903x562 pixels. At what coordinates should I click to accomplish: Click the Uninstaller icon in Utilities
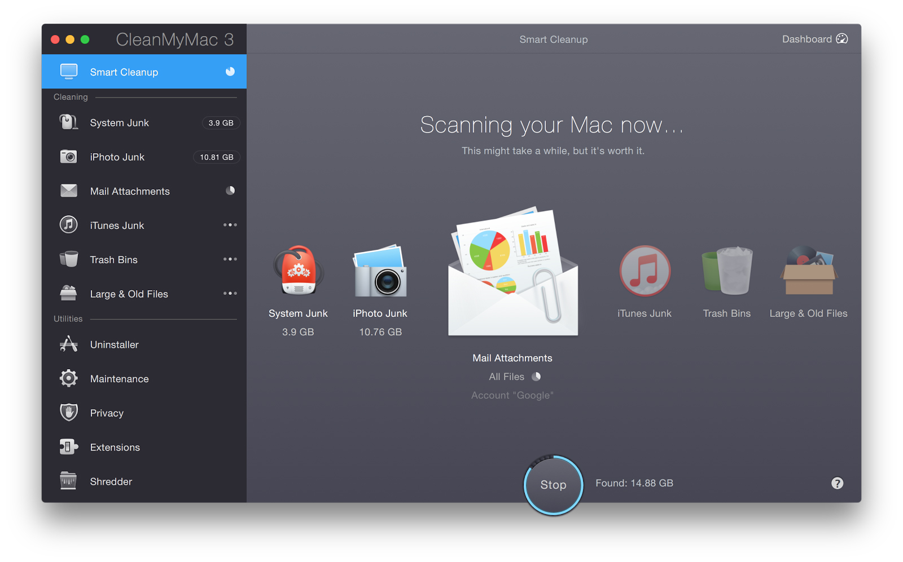(x=69, y=344)
